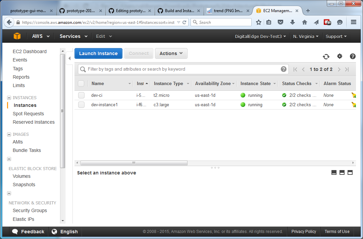363x239 pixels.
Task: Minimize the details pane layout icon
Action: [x=334, y=172]
